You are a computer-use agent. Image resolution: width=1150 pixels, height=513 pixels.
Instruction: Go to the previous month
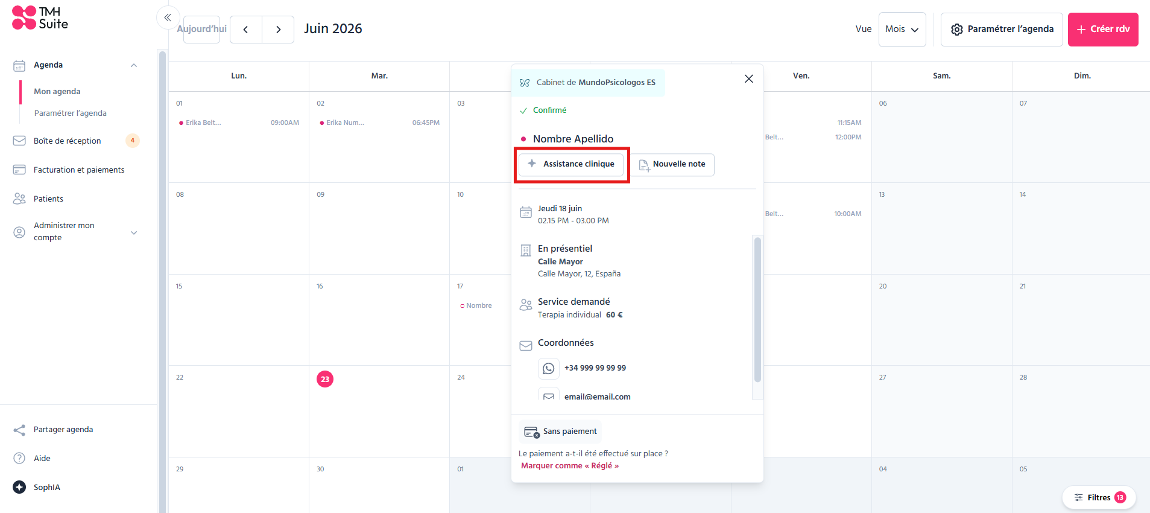pos(246,29)
